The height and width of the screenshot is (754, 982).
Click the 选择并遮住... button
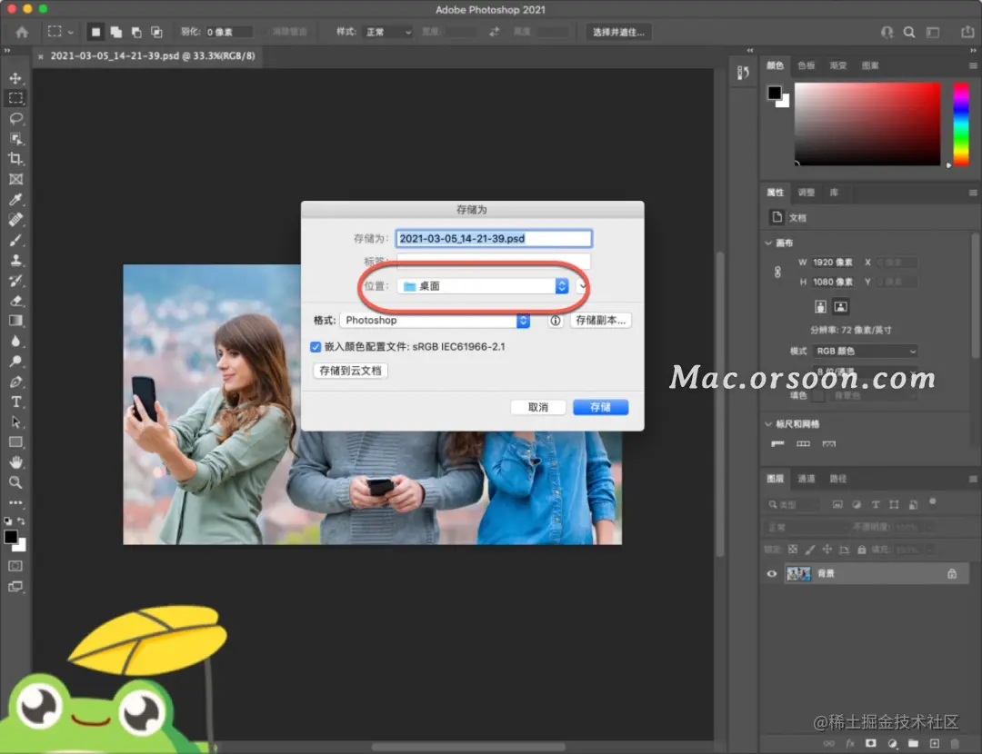click(x=618, y=32)
